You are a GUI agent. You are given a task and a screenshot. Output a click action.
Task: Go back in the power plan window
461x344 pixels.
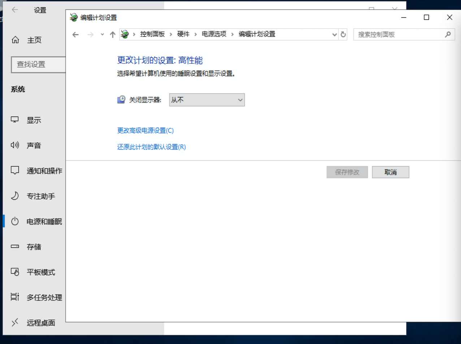pos(76,35)
